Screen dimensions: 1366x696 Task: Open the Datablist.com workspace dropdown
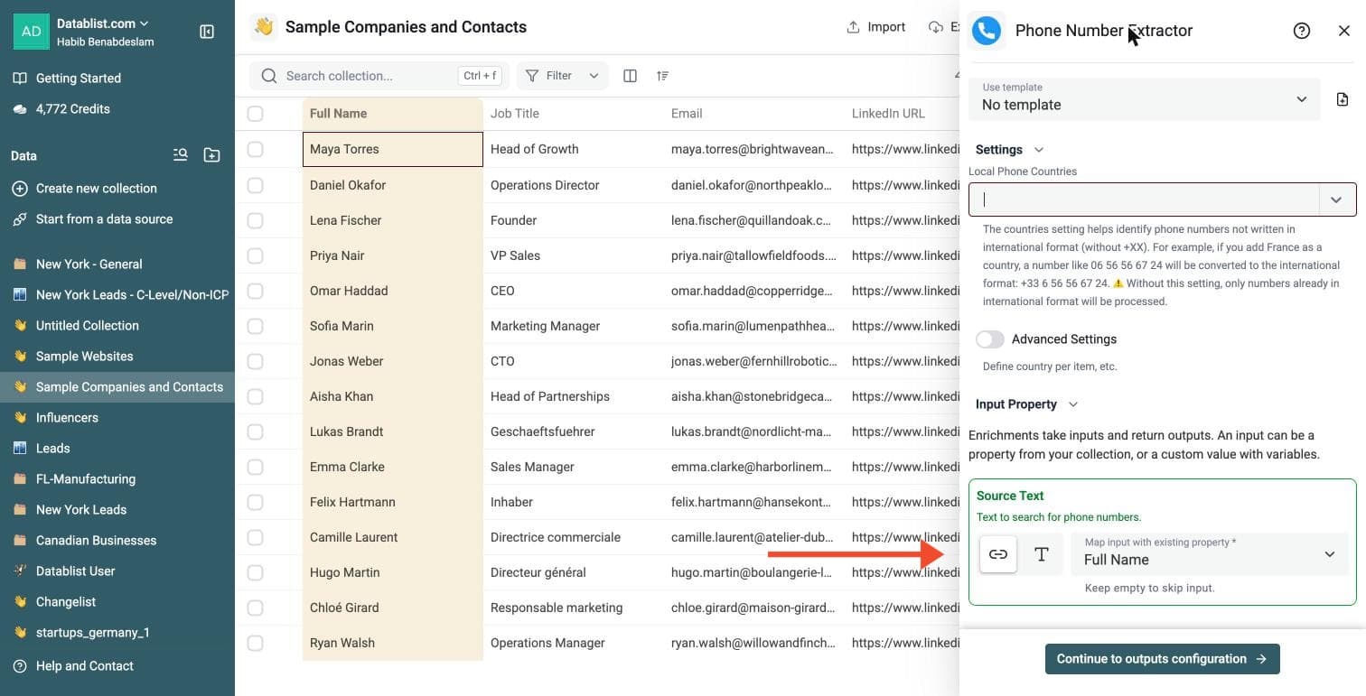click(x=103, y=23)
